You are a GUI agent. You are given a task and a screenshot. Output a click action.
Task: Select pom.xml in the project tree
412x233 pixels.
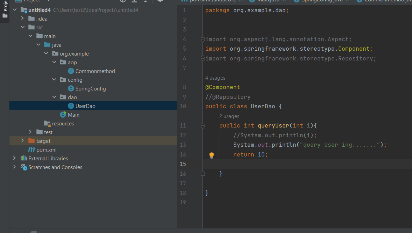[47, 150]
